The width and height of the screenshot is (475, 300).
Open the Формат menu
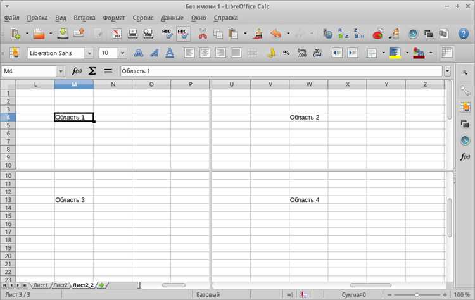click(114, 18)
